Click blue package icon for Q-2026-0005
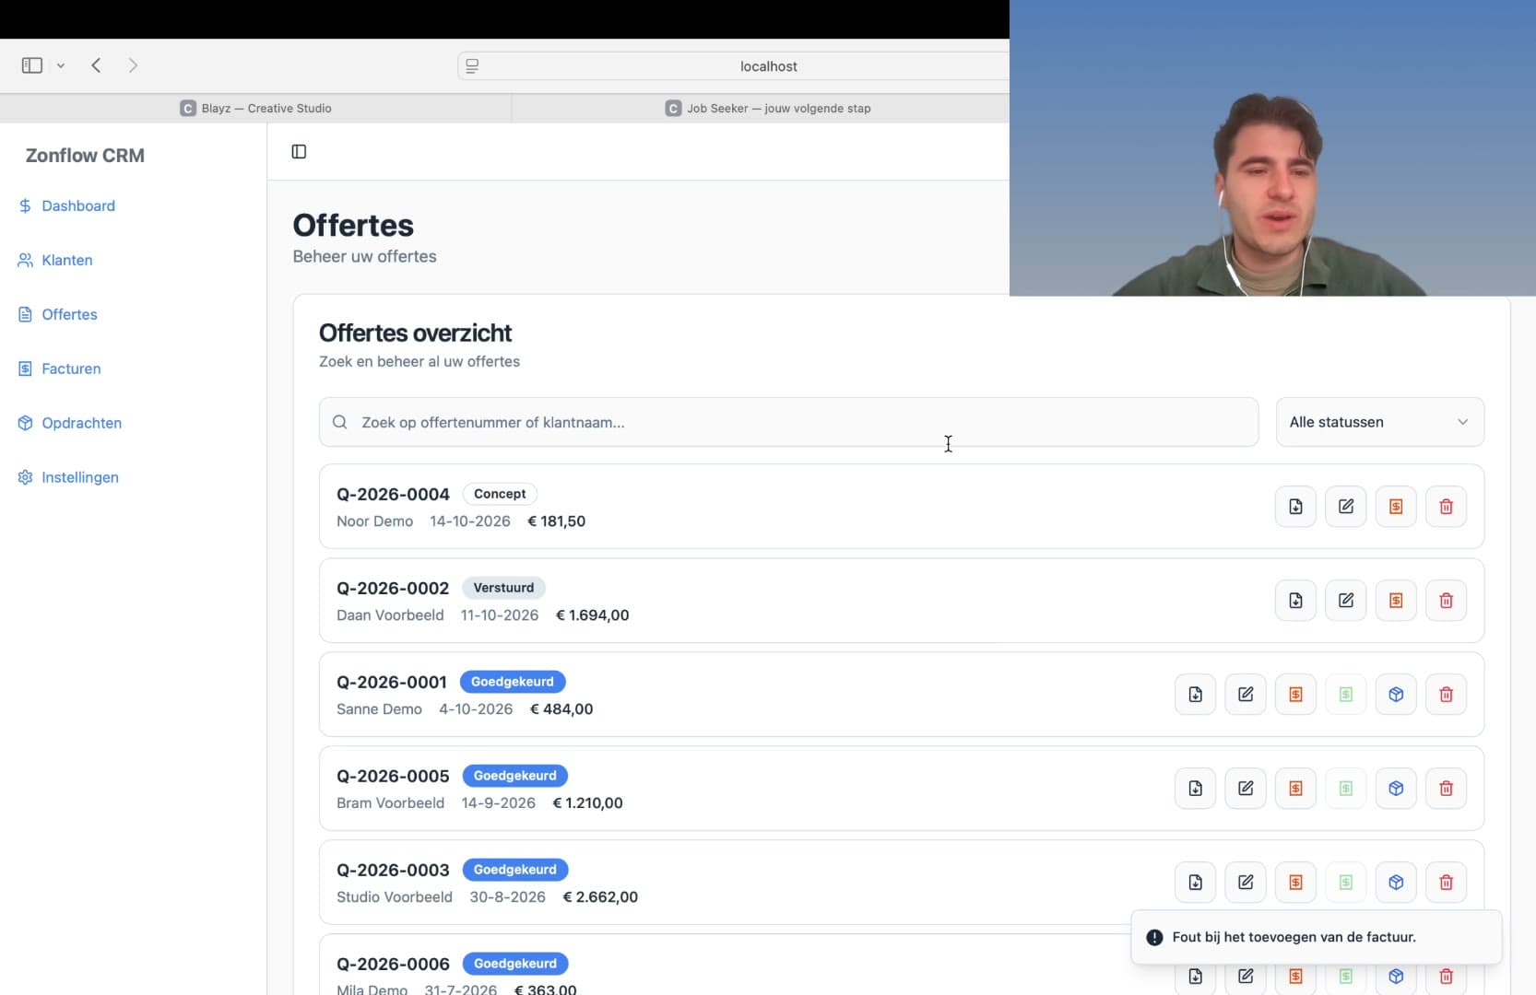 coord(1396,789)
